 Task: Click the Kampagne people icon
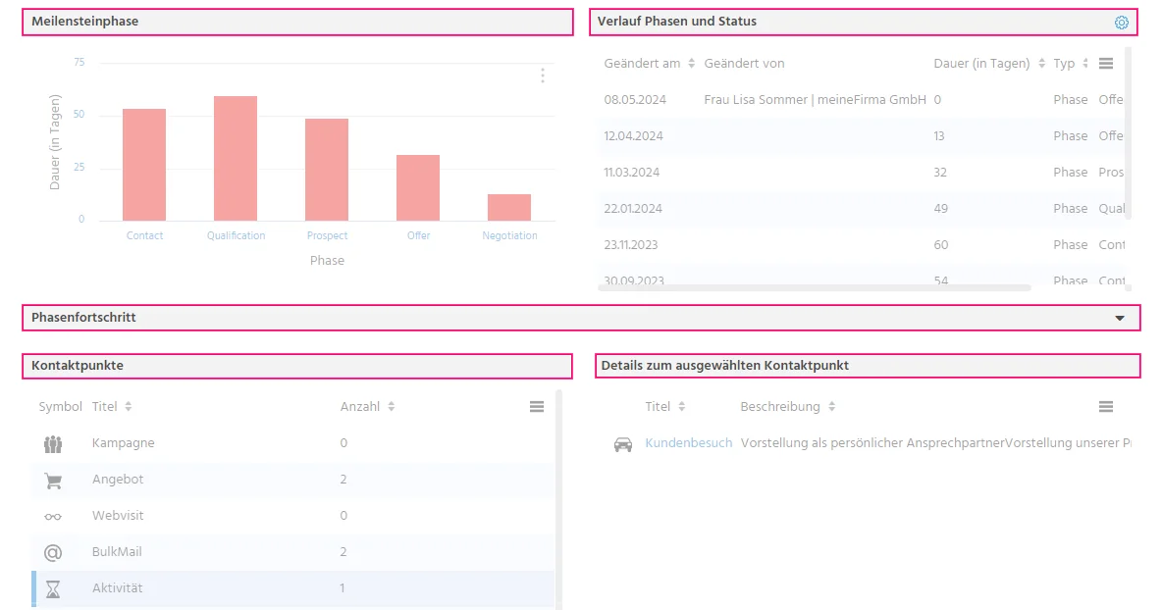53,444
